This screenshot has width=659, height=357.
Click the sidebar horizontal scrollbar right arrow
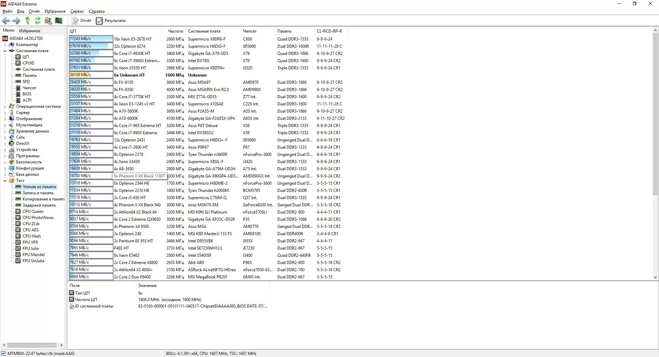click(61, 345)
